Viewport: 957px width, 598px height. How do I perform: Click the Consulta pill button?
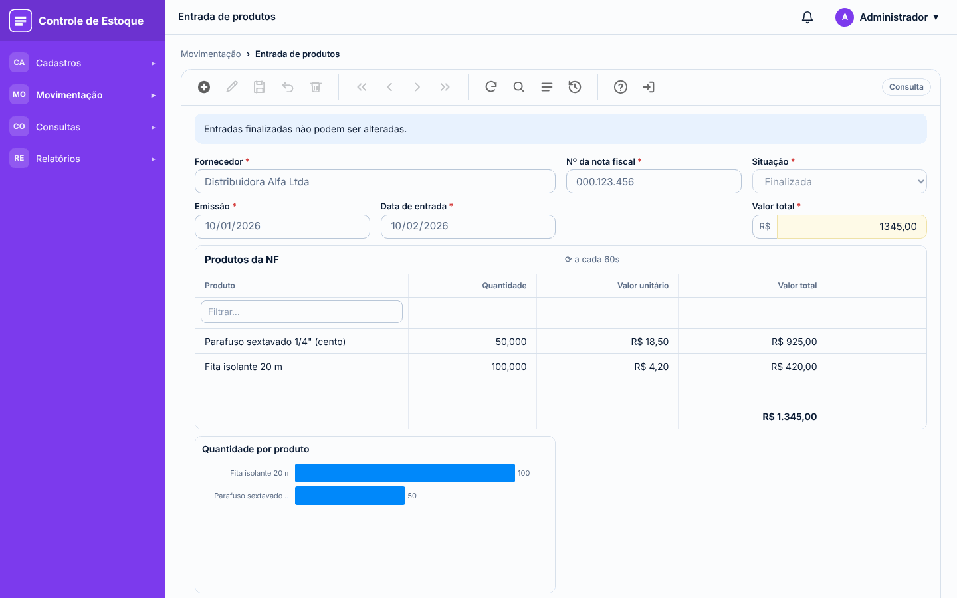point(906,87)
